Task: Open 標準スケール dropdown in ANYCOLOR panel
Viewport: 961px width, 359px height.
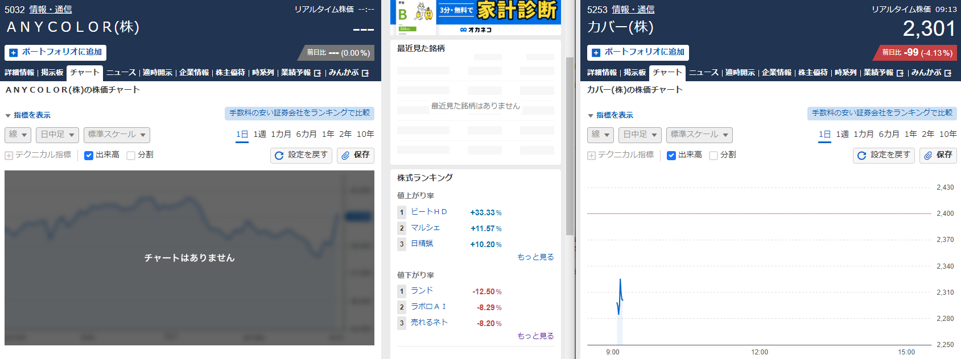Action: point(117,135)
